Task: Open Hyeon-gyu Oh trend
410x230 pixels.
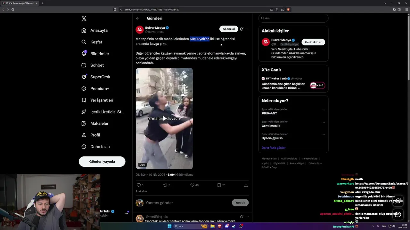Action: pos(272,138)
